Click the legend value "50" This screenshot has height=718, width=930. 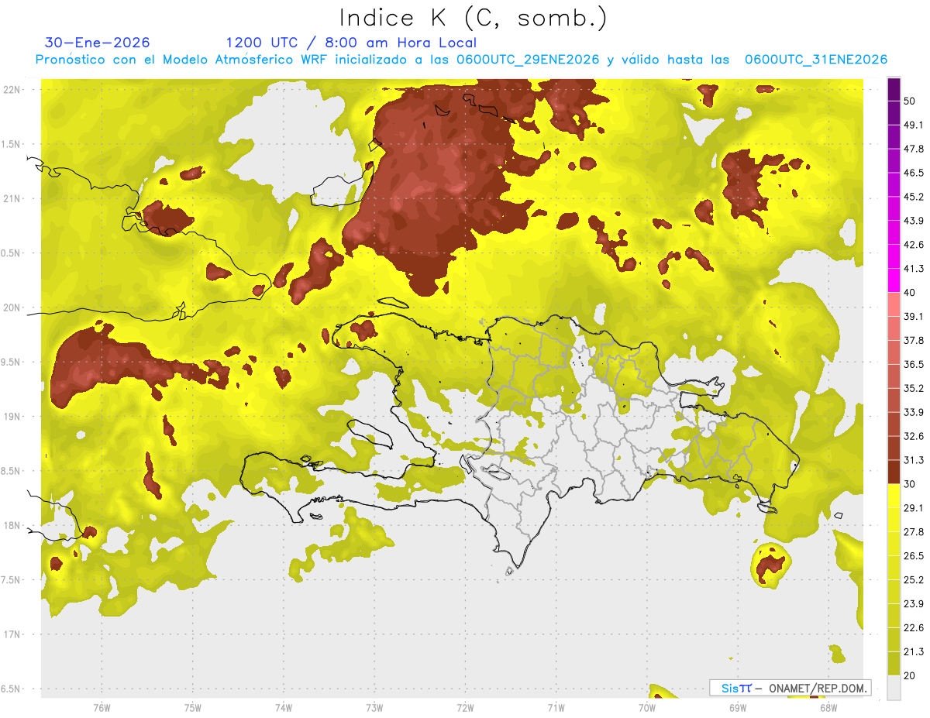point(911,101)
